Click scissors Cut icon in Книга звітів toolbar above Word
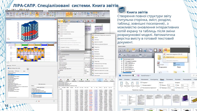 point(146,50)
